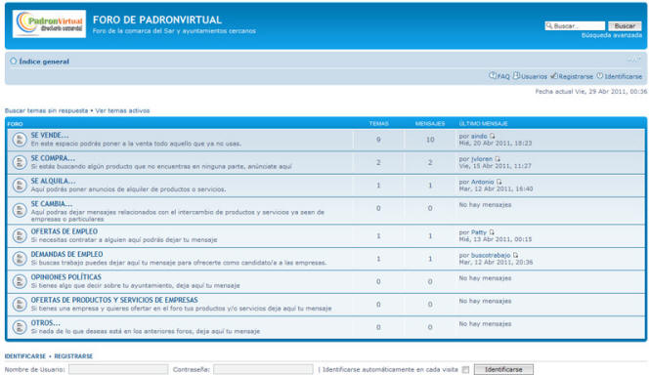Open Ver temas activos link
This screenshot has width=649, height=375.
pyautogui.click(x=122, y=110)
